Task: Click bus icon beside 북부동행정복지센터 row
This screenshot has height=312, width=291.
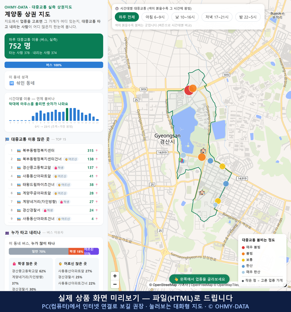Action: (x=19, y=151)
